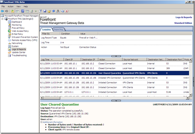Open Help with the question mark icon
The height and width of the screenshot is (134, 195).
[23, 11]
